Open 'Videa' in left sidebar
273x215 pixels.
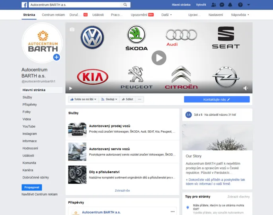(x=27, y=119)
